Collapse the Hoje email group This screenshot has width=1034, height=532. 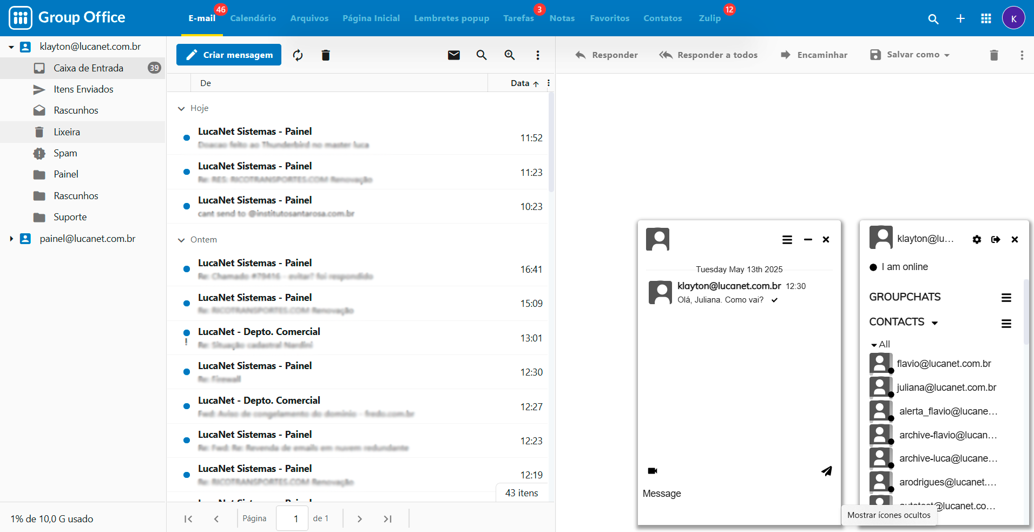coord(181,109)
